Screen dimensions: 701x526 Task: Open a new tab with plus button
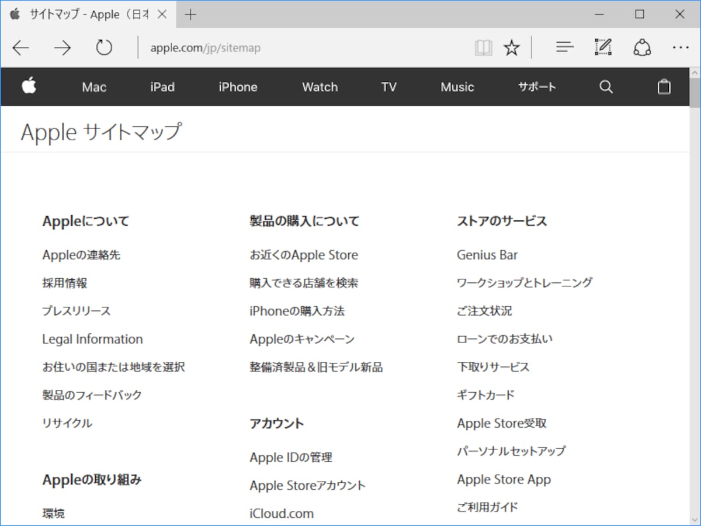[190, 15]
